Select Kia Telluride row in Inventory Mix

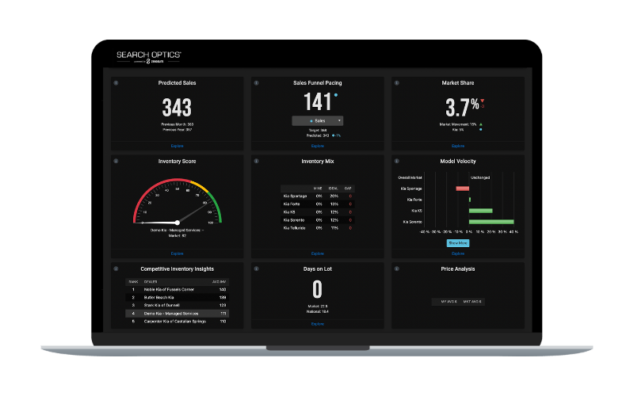(x=318, y=228)
